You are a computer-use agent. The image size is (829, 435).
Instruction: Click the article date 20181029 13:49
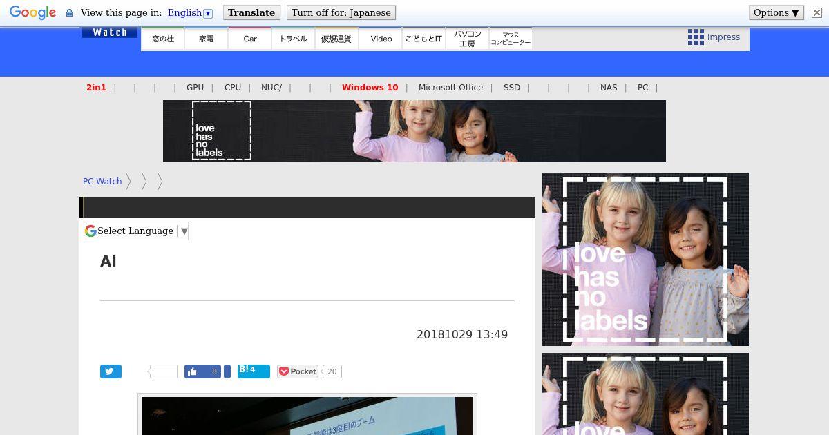(462, 334)
